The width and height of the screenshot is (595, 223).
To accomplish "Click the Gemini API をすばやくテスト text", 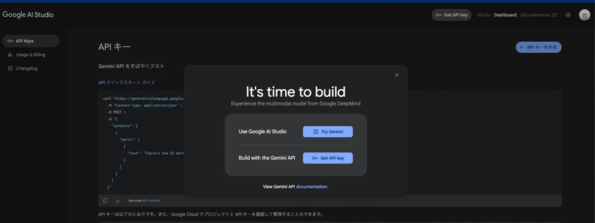I will (131, 66).
